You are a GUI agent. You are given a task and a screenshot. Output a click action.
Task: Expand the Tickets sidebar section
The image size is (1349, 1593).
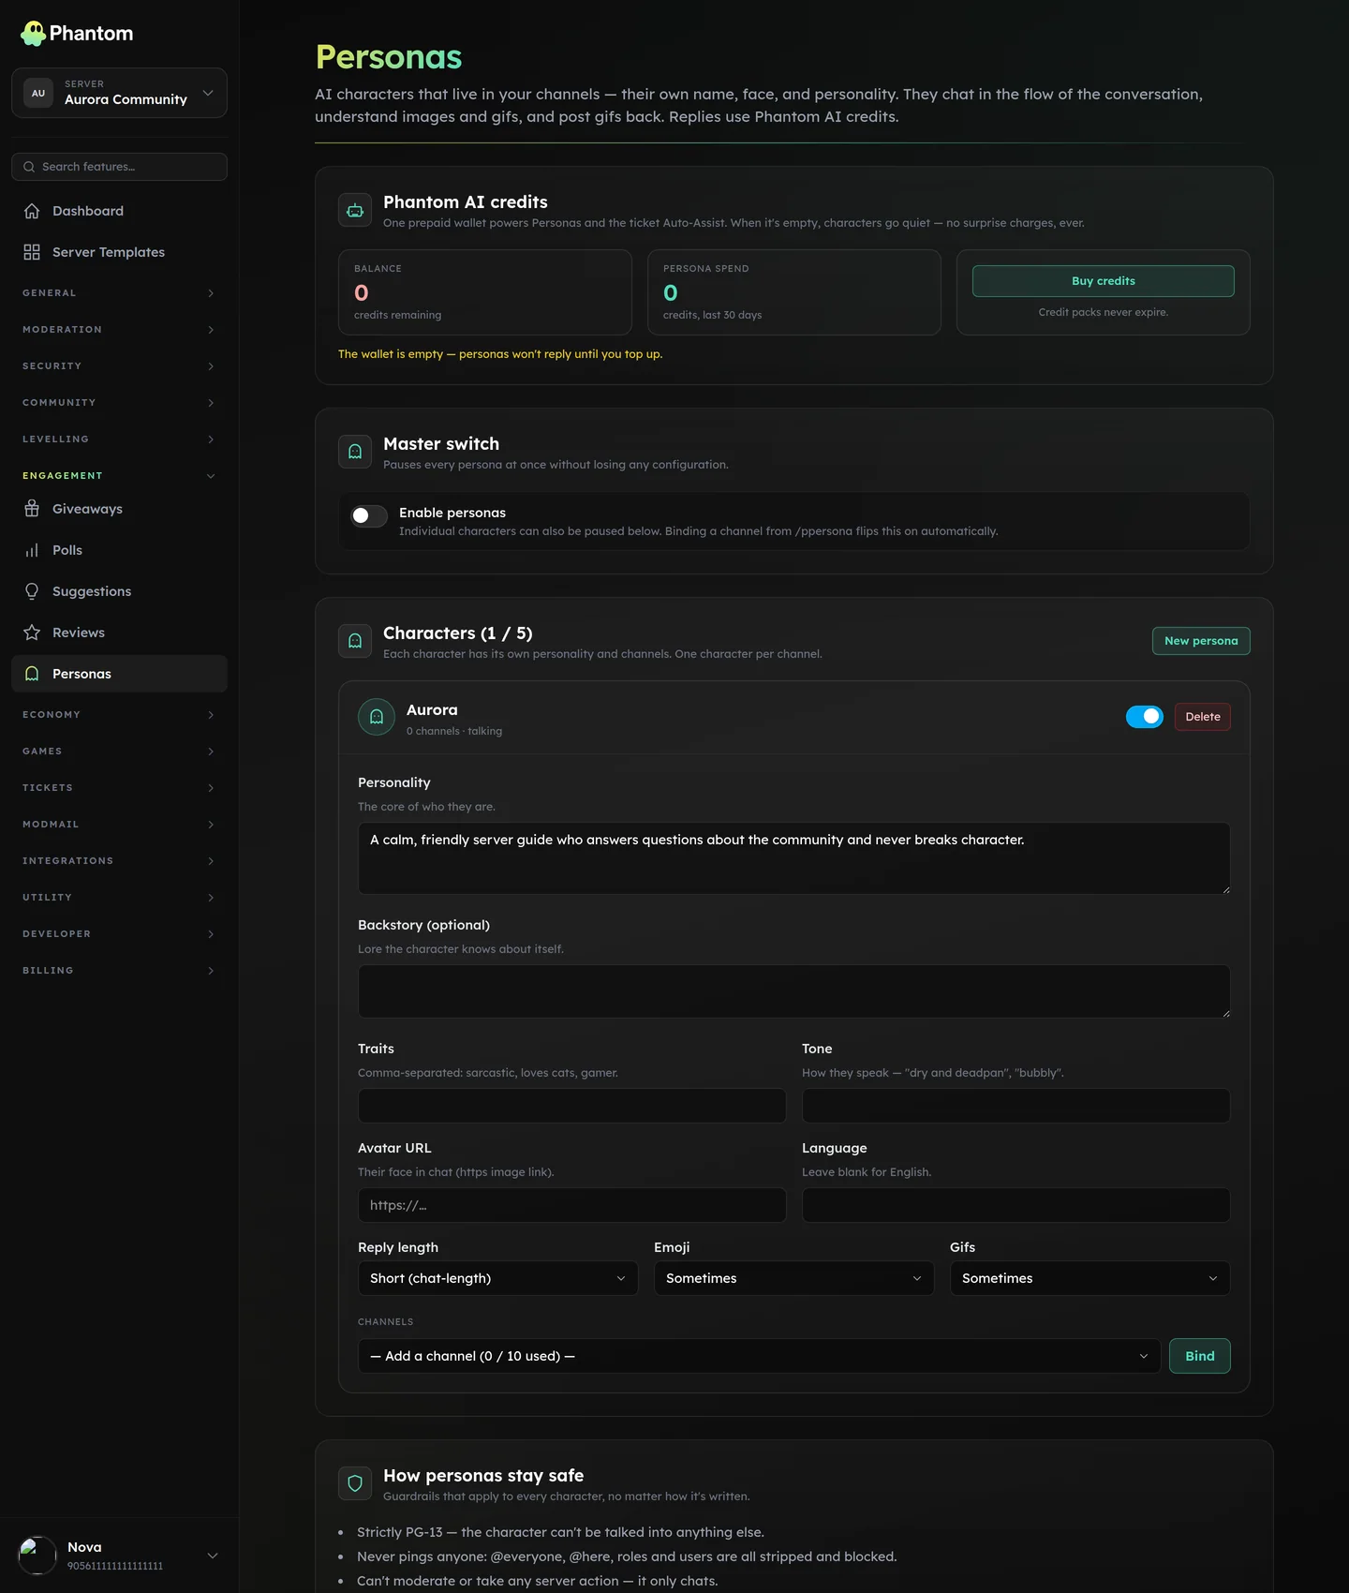pos(119,788)
